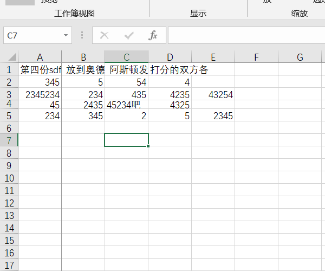Select row 4 header
325x271 pixels.
(x=9, y=104)
